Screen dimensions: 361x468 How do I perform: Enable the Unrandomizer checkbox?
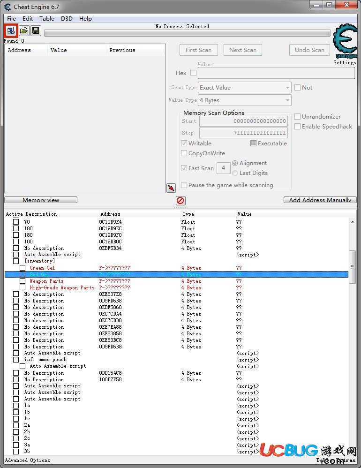click(x=297, y=116)
